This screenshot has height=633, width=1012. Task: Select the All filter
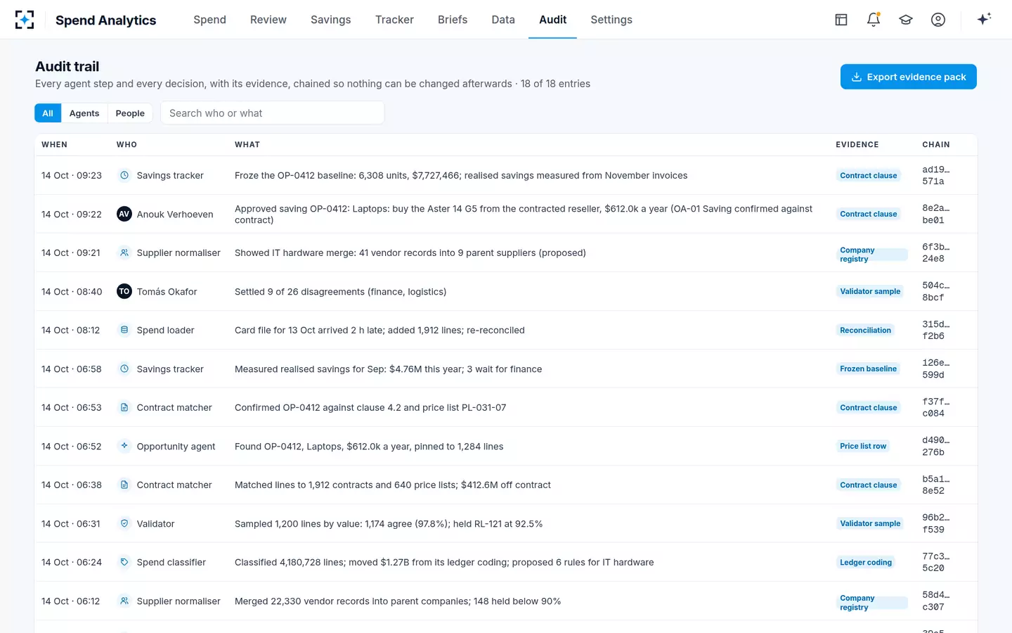click(48, 113)
